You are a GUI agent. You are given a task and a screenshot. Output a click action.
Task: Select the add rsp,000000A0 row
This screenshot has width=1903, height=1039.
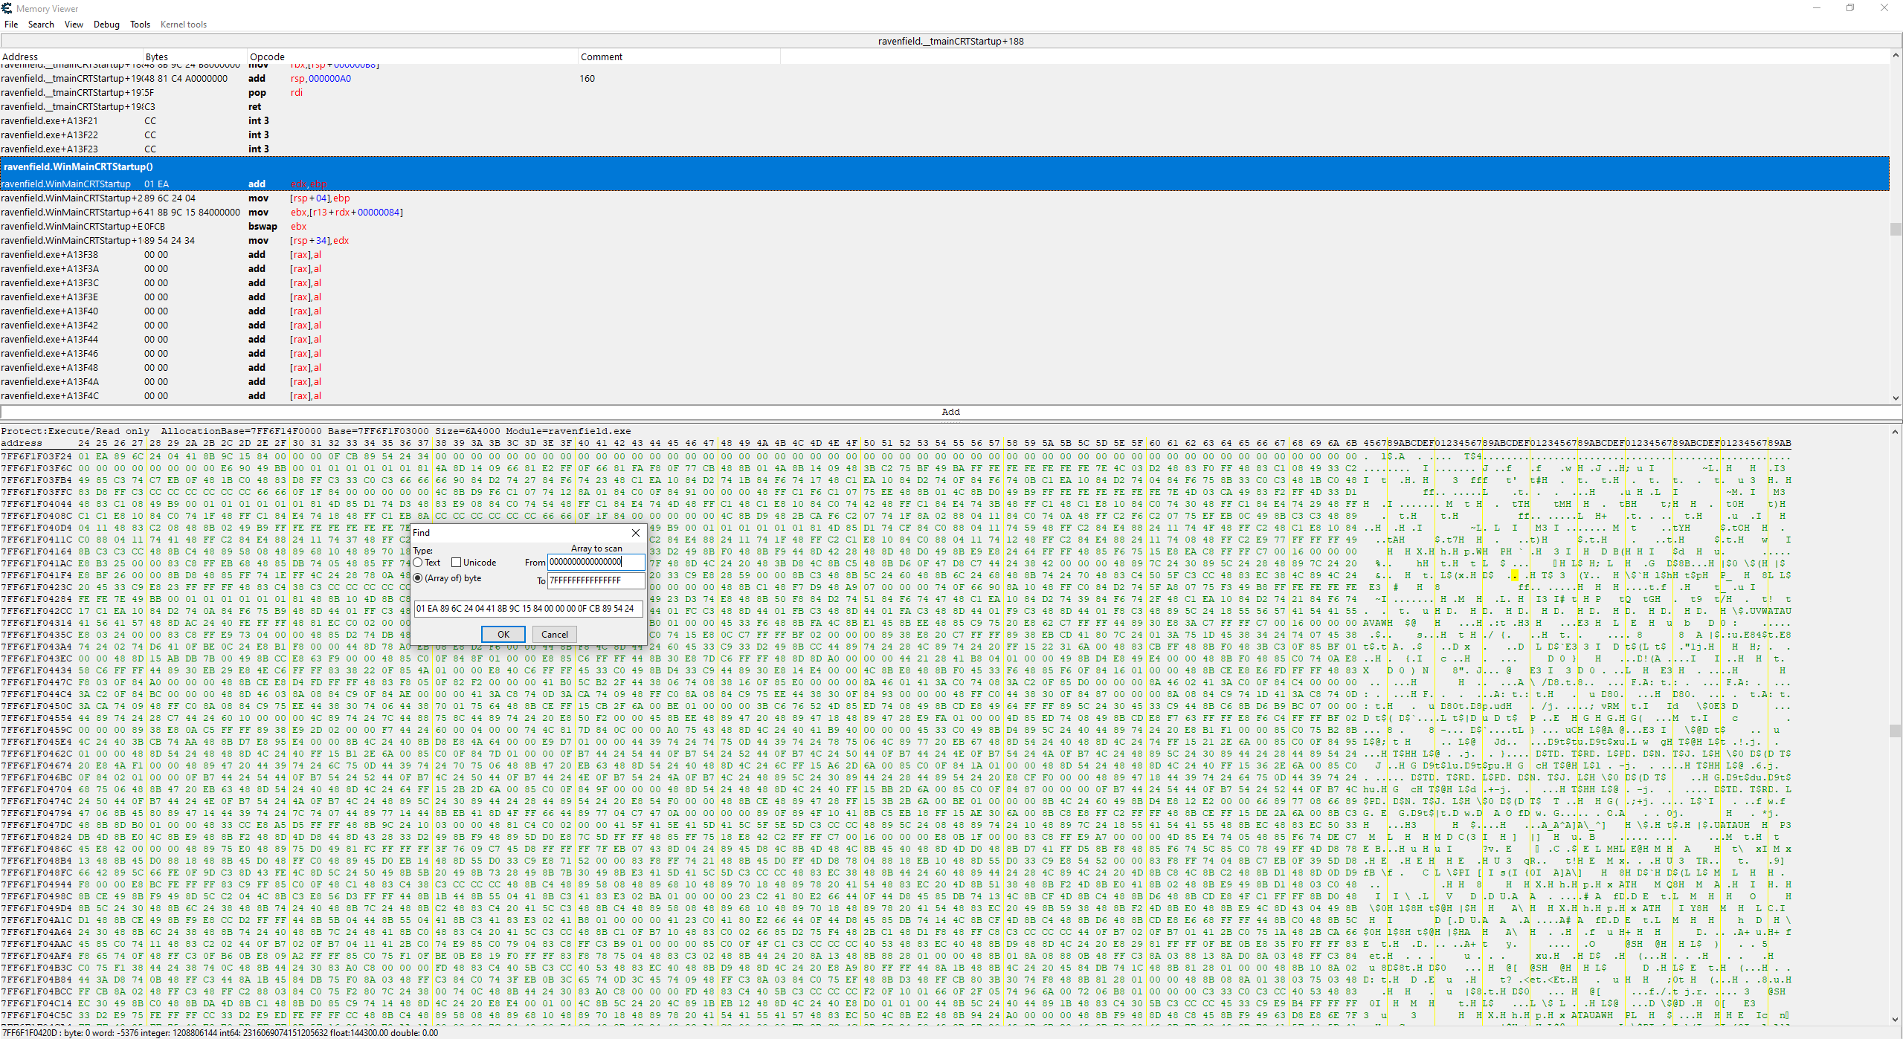[944, 79]
